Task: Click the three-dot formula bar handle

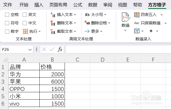Action: click(x=37, y=49)
